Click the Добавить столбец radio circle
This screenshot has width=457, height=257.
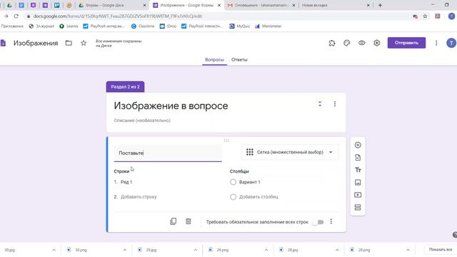pyautogui.click(x=233, y=197)
